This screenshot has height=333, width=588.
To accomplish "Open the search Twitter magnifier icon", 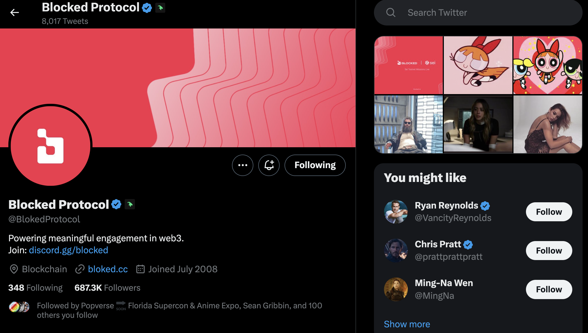I will click(391, 12).
